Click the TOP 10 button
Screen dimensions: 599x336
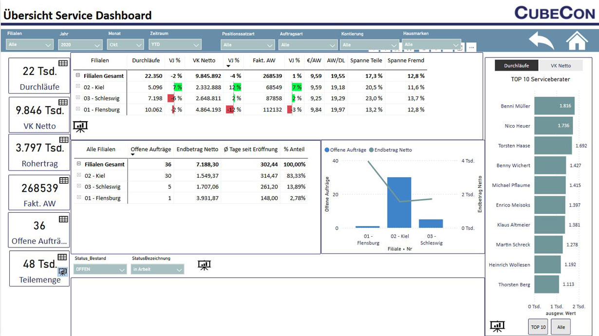pyautogui.click(x=538, y=327)
